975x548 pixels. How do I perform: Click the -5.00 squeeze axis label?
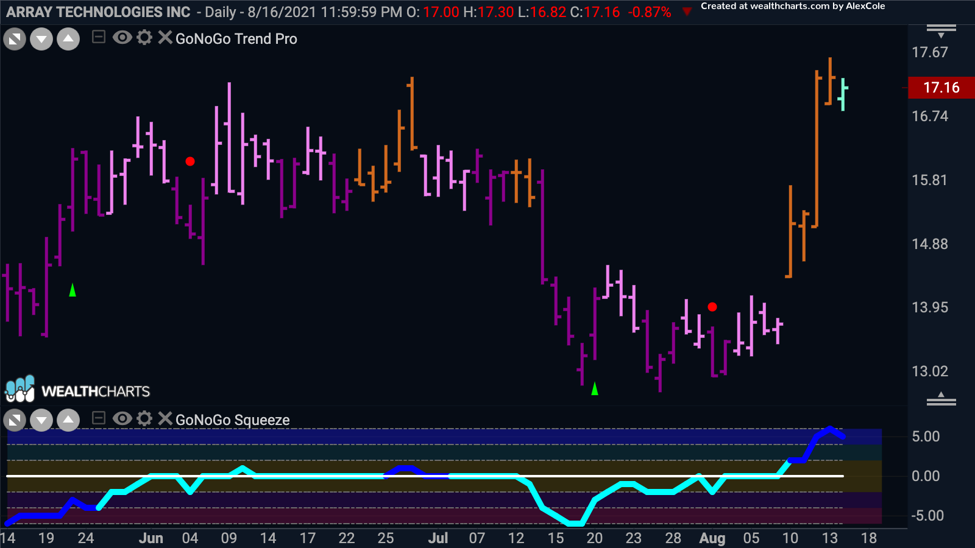[x=927, y=516]
